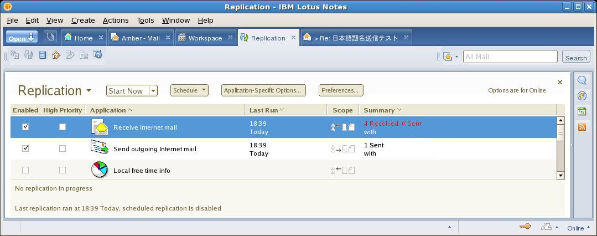Click the house with pencil toolbar icon

56,55
